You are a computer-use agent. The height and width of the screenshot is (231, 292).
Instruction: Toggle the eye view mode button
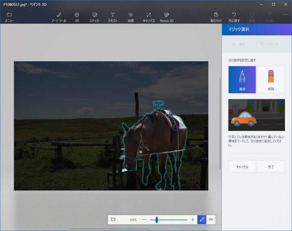click(x=211, y=220)
